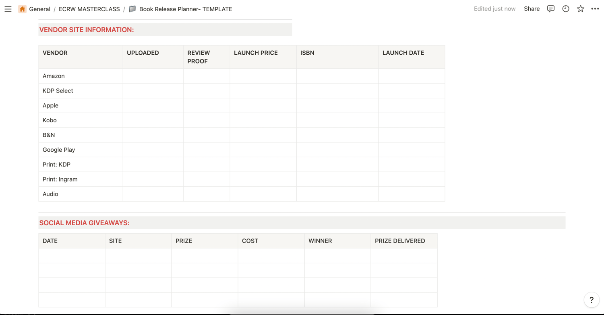Click the Kobo vendor cell
604x315 pixels.
(81, 120)
